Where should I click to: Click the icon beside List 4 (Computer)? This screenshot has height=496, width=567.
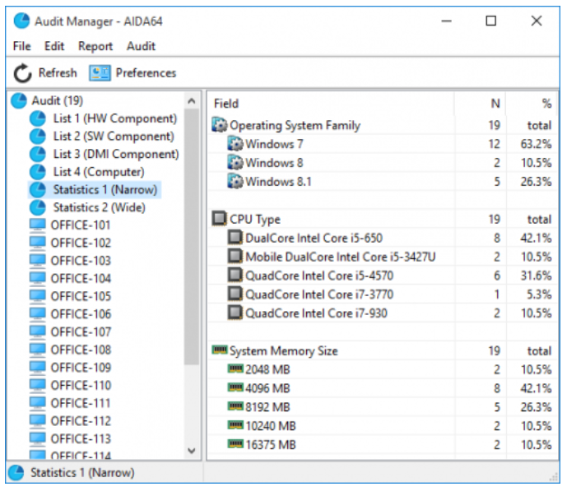[38, 172]
